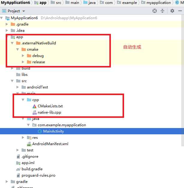The height and width of the screenshot is (188, 184).
Task: Expand the release folder
Action: click(x=23, y=62)
